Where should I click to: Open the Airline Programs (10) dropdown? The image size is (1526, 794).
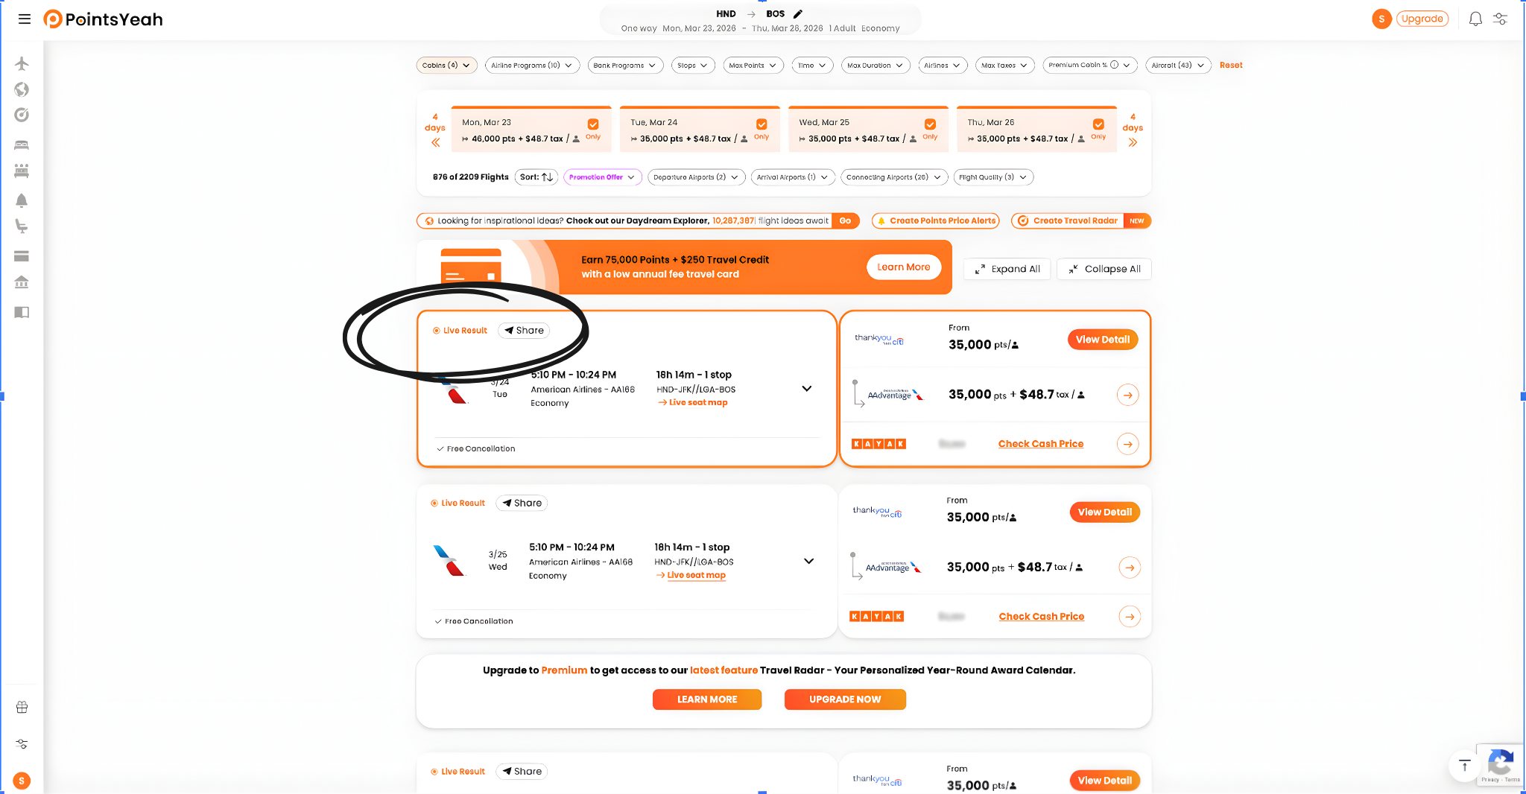point(532,66)
